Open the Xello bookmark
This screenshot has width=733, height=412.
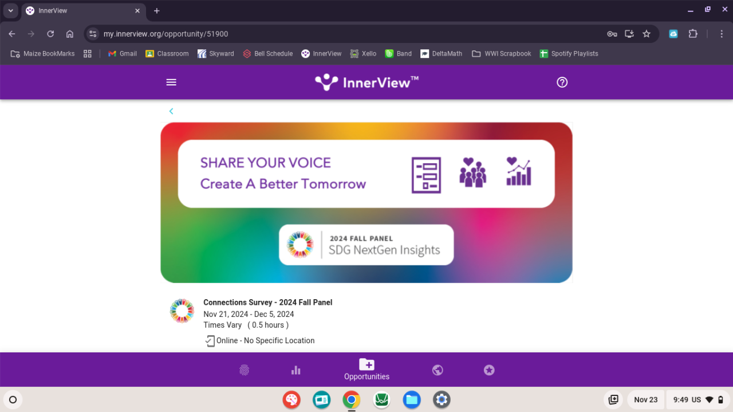click(x=363, y=53)
